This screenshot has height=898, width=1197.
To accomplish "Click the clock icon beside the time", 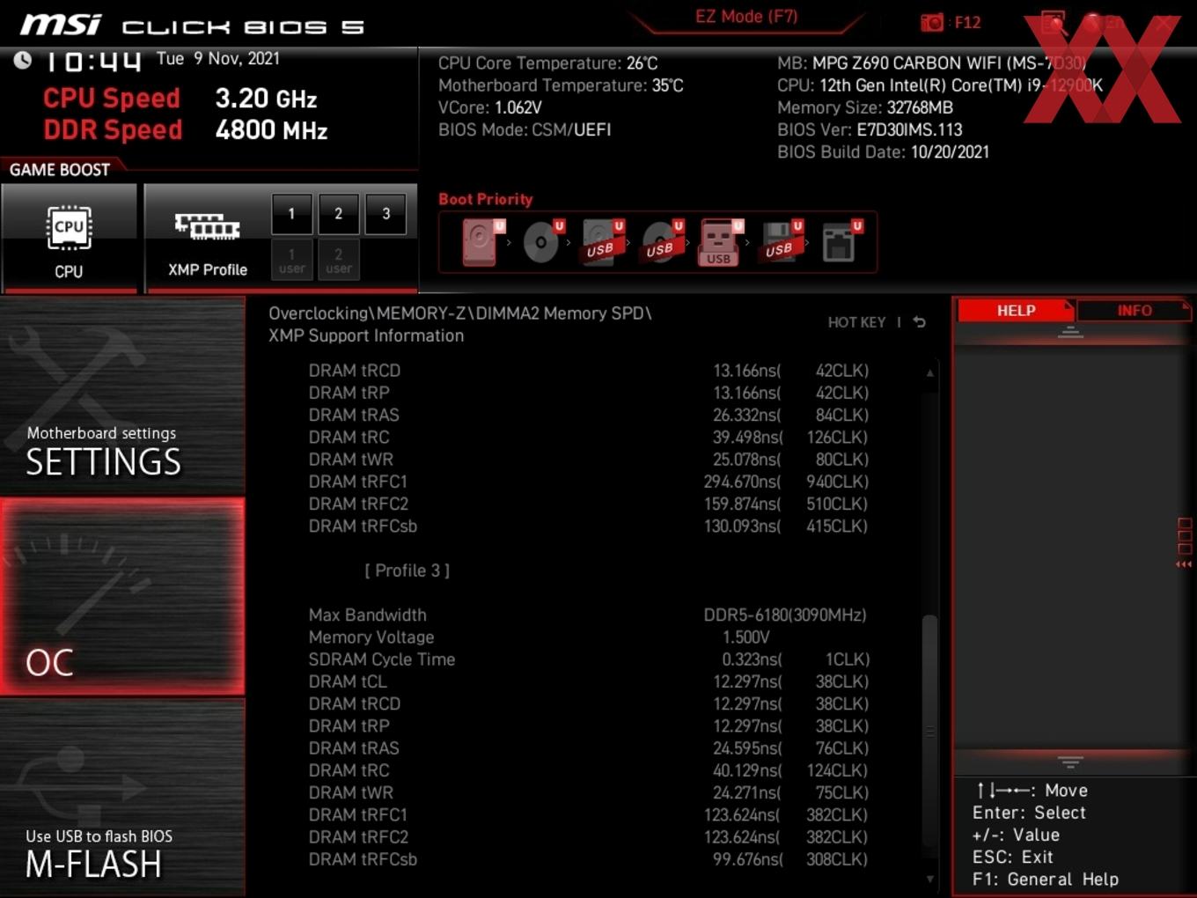I will click(23, 60).
